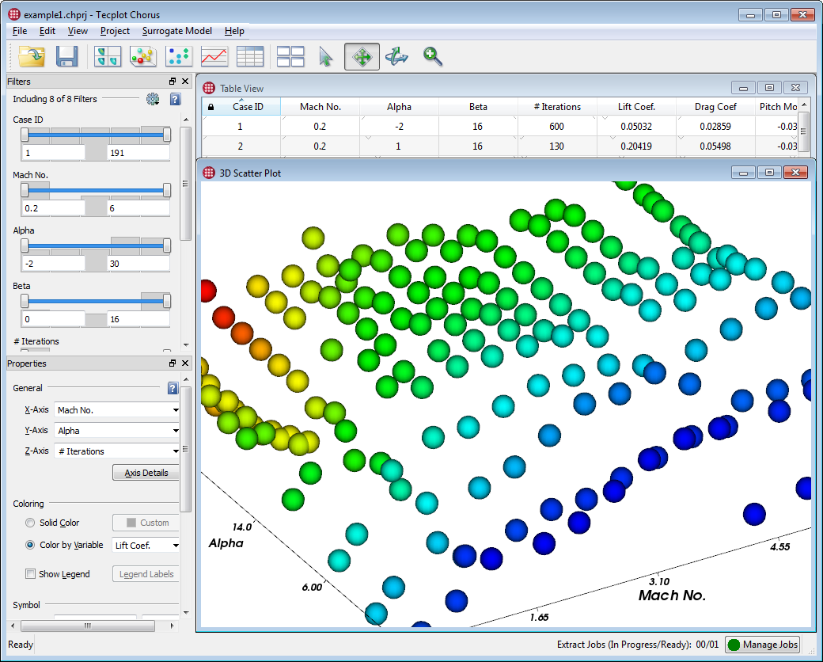Click Mach No. minimum field 0.2
Screen dimensions: 823x662
pyautogui.click(x=53, y=208)
